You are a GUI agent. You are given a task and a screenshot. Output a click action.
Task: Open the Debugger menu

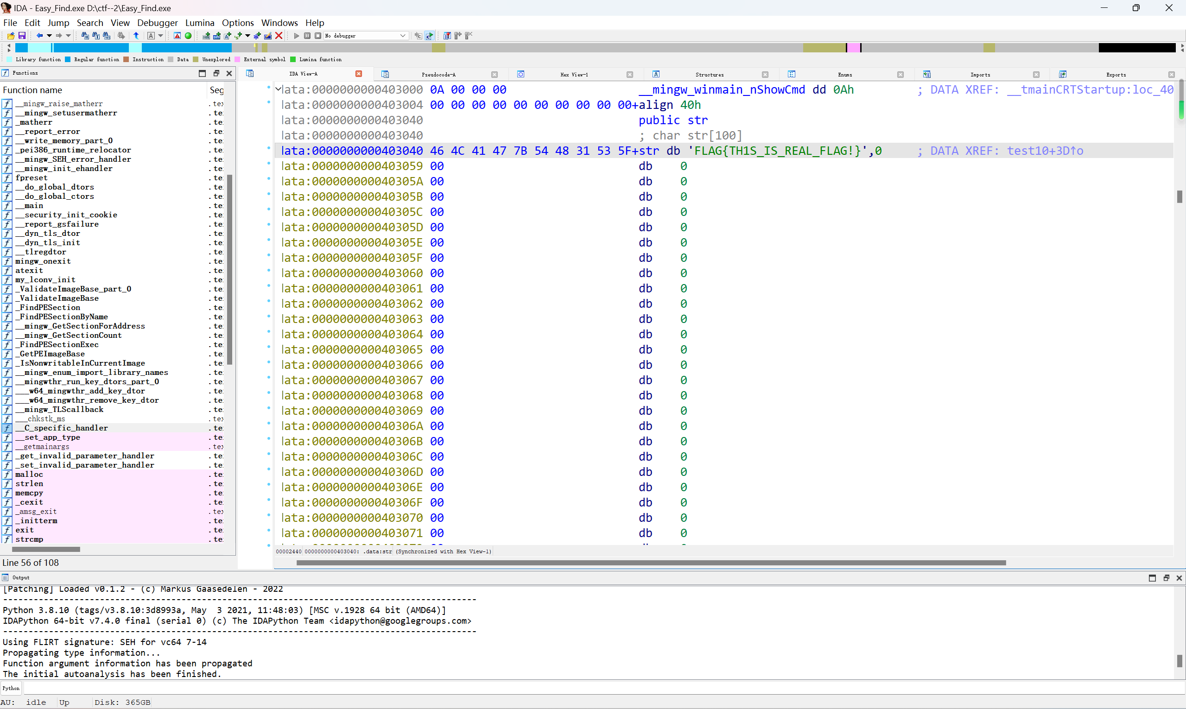[157, 22]
